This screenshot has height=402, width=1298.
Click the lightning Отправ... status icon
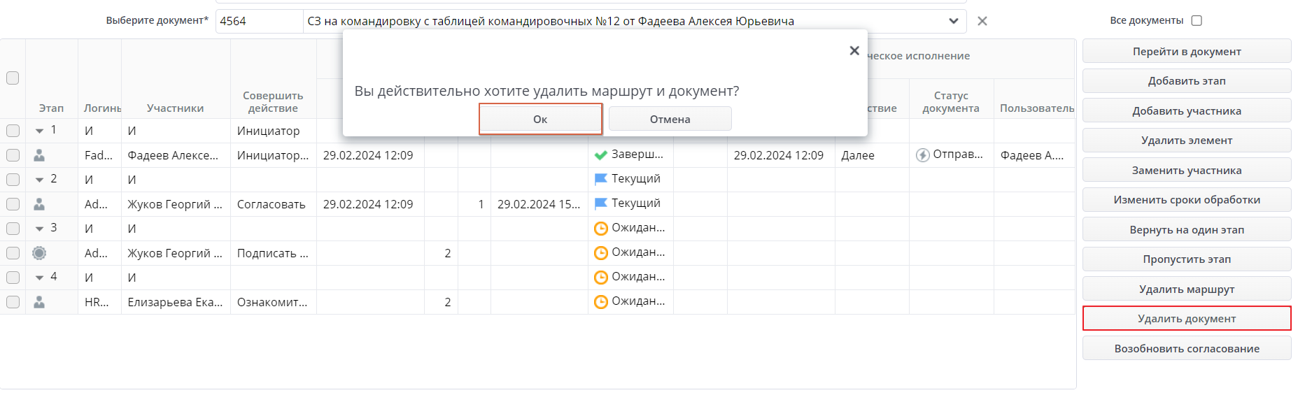pyautogui.click(x=922, y=155)
